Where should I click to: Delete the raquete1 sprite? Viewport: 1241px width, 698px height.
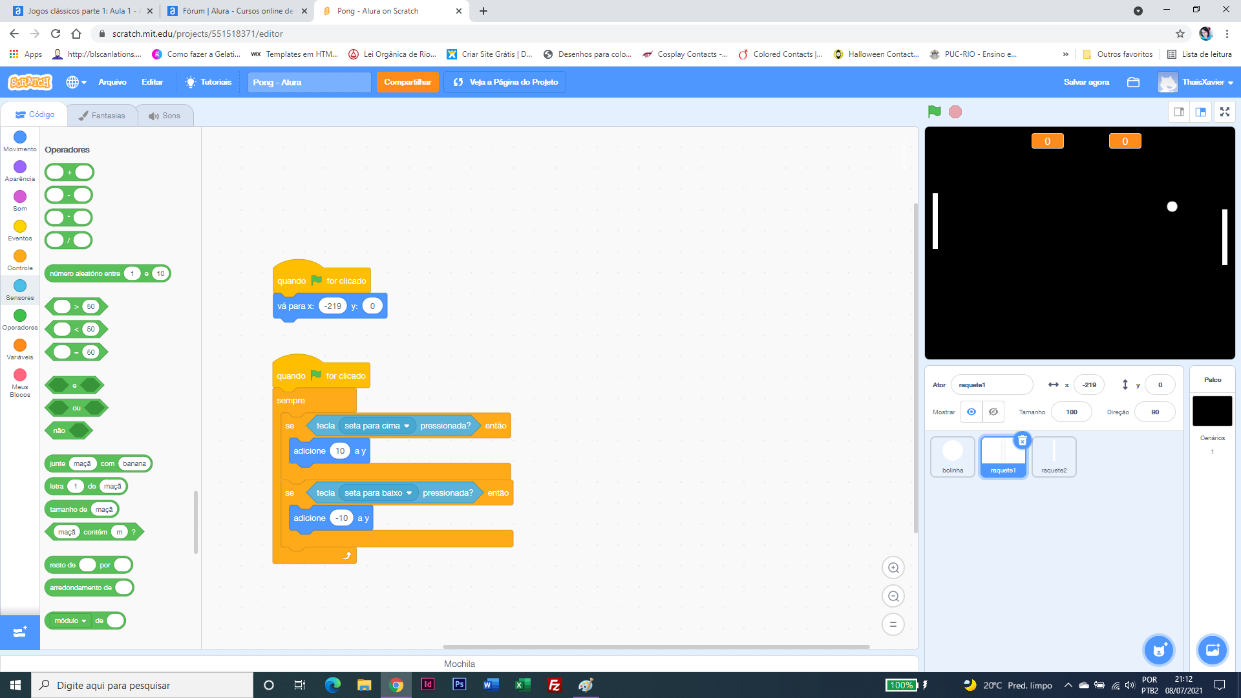pyautogui.click(x=1022, y=440)
